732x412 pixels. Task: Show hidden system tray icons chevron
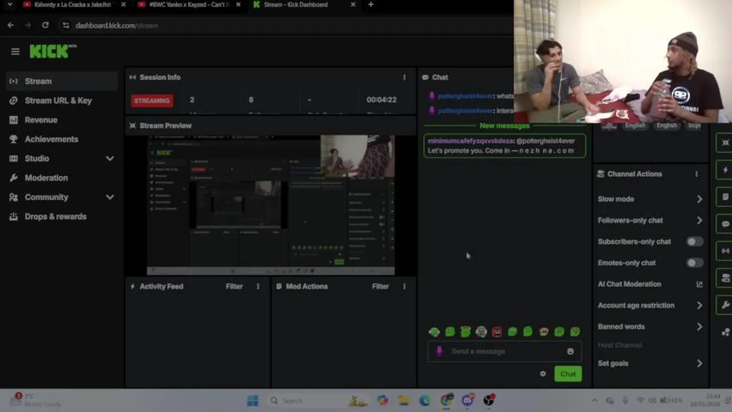(595, 401)
